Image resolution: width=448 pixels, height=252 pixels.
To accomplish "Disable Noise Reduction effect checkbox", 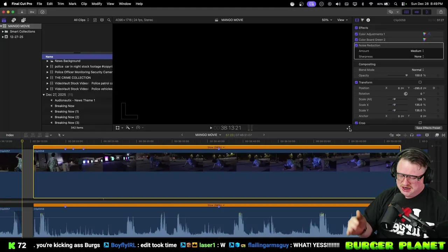I will pyautogui.click(x=356, y=45).
